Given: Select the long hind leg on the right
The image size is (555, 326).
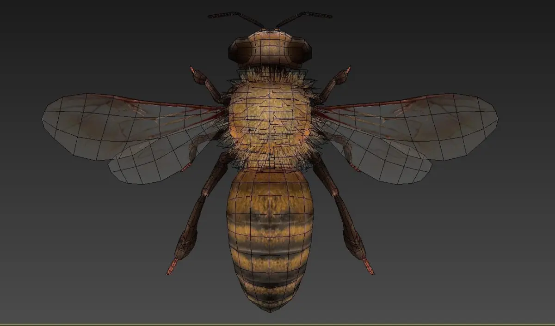Looking at the screenshot, I should [x=342, y=212].
